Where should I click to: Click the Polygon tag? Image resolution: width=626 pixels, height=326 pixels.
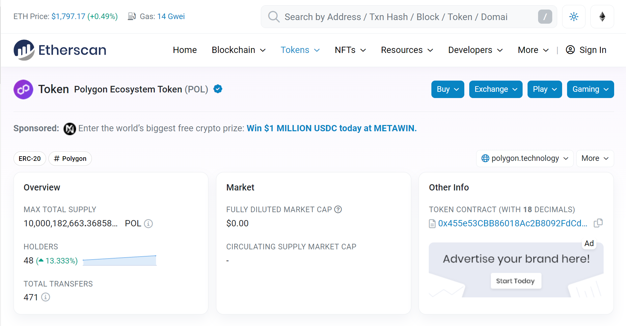[x=70, y=159]
